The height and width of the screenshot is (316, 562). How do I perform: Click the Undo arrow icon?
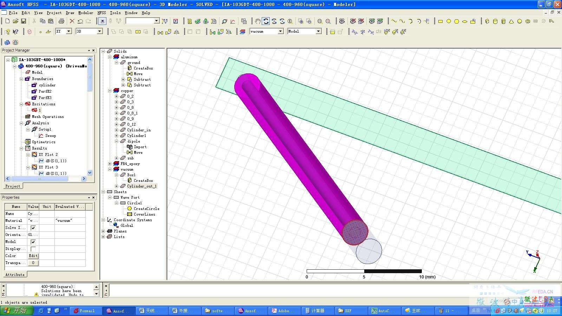click(80, 21)
